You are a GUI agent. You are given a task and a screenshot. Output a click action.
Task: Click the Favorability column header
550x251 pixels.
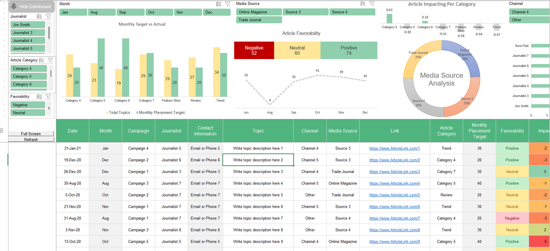[x=512, y=131]
